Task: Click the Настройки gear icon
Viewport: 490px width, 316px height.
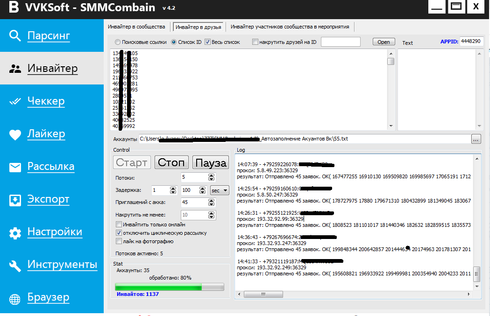Action: point(15,232)
